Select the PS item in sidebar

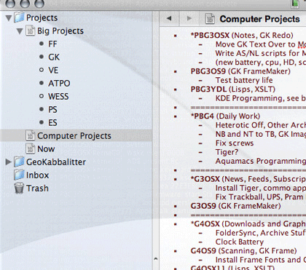52,109
